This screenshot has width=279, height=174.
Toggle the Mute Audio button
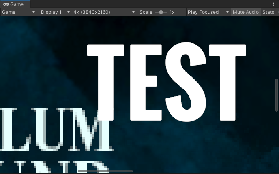[246, 12]
